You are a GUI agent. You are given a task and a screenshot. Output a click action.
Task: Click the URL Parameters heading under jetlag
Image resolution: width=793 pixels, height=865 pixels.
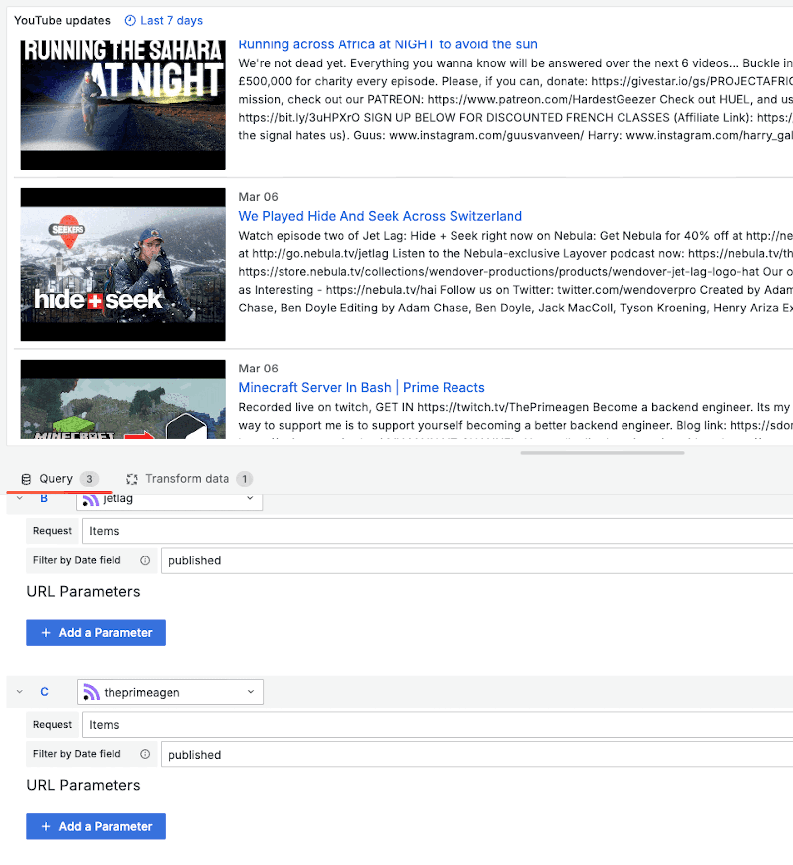tap(83, 592)
